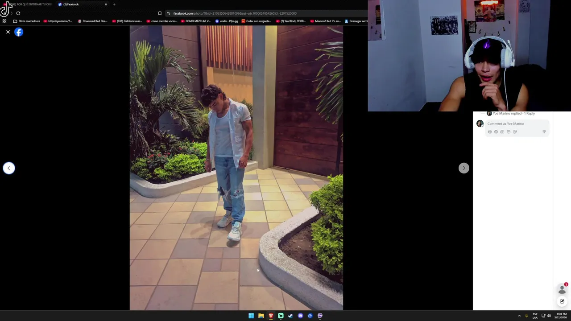Switch commenting profile via avatar
The height and width of the screenshot is (321, 571).
[480, 123]
